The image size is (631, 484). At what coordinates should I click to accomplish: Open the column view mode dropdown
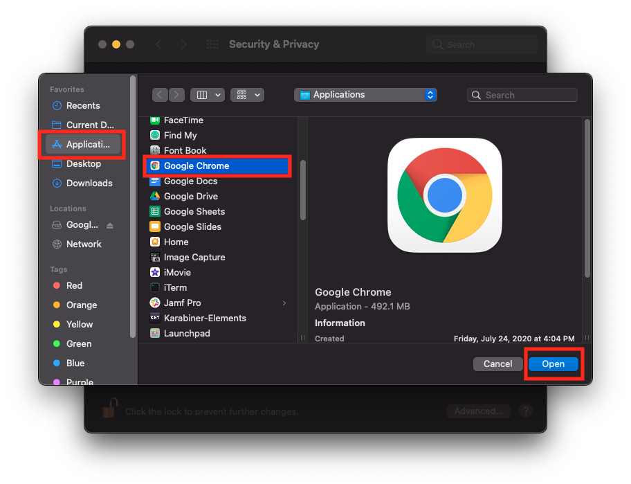click(x=208, y=95)
